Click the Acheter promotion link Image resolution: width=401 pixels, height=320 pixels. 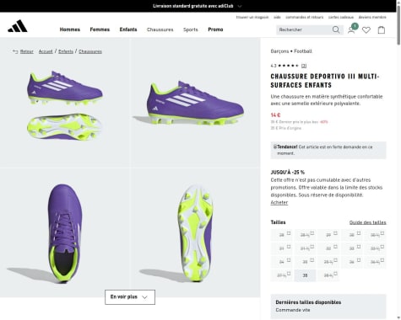point(279,202)
